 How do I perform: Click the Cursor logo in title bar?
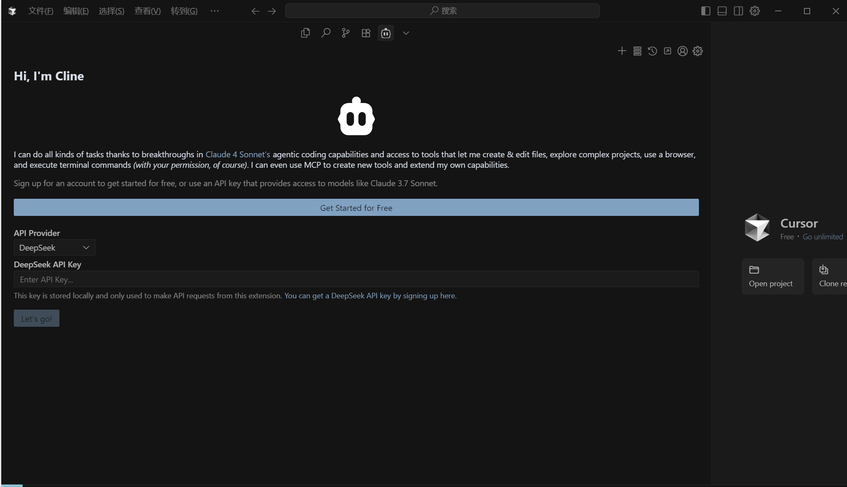12,11
